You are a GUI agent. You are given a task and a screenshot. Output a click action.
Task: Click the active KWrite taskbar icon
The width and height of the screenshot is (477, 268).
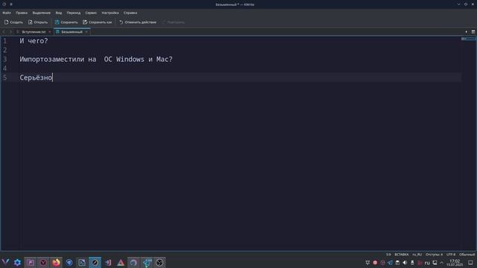(95, 263)
